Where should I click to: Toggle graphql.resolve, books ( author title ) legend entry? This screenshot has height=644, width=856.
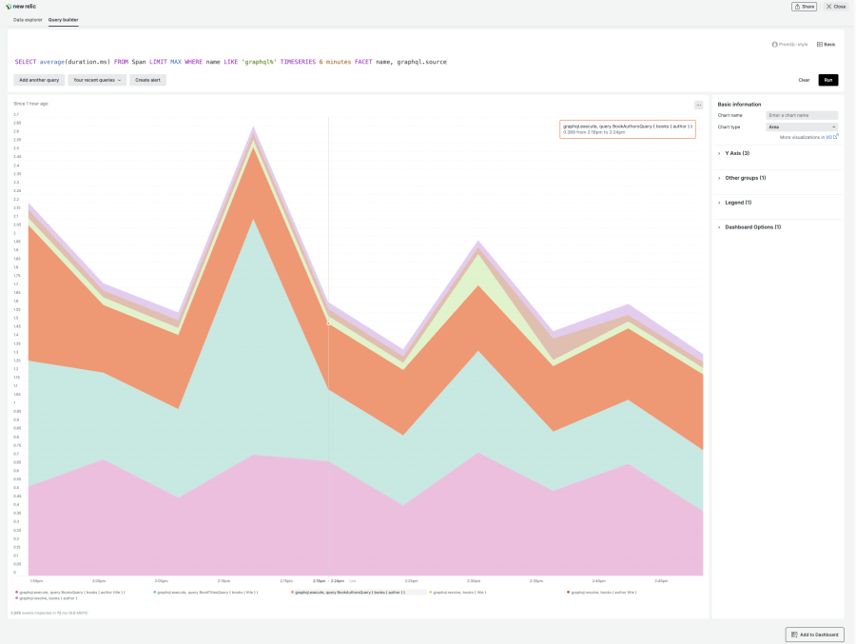coord(602,592)
